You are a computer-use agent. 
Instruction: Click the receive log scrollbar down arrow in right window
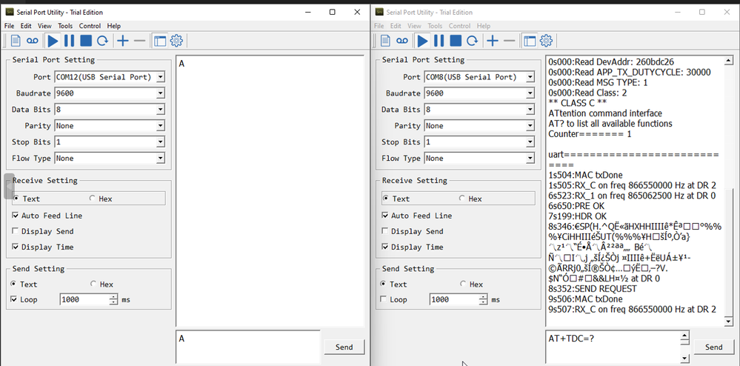729,322
